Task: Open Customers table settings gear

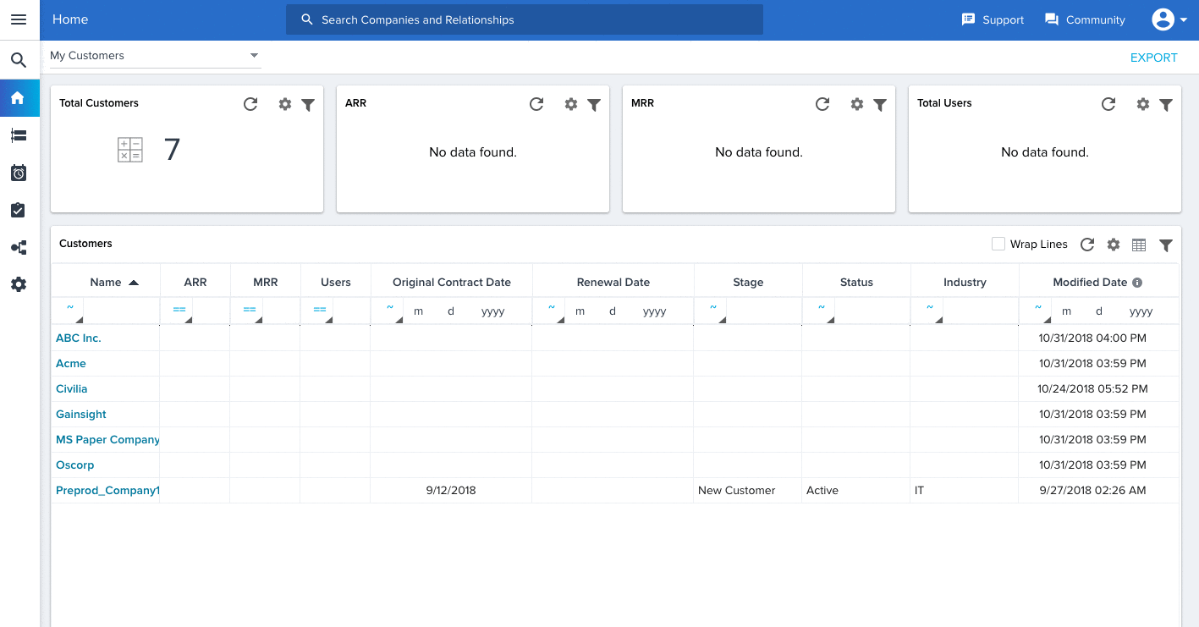Action: click(x=1114, y=245)
